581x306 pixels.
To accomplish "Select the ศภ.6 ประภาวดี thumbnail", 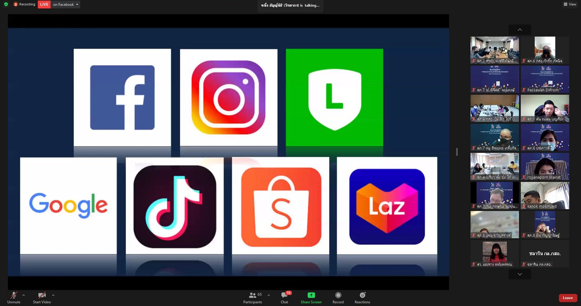I will pos(545,137).
